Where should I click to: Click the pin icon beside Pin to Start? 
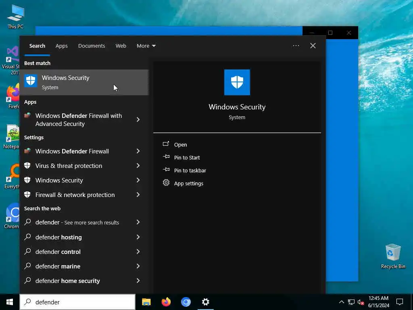click(166, 157)
